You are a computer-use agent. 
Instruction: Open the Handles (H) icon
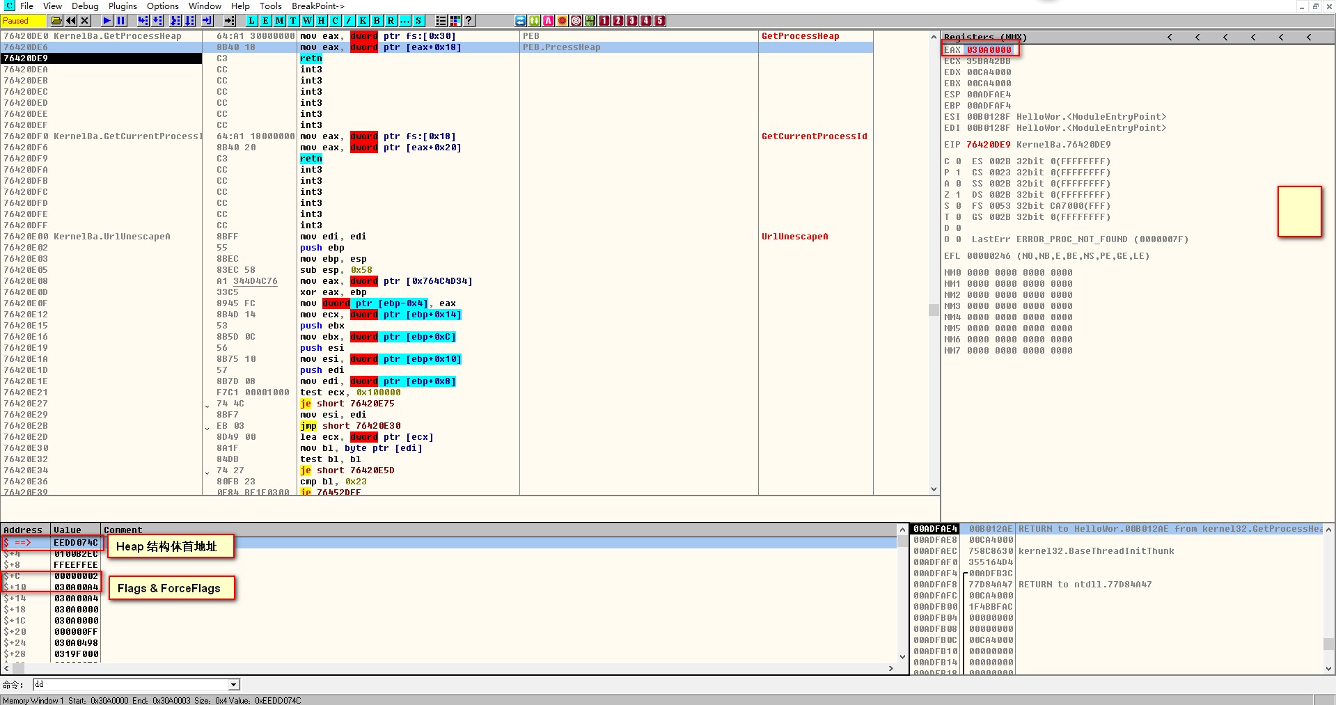[x=322, y=21]
